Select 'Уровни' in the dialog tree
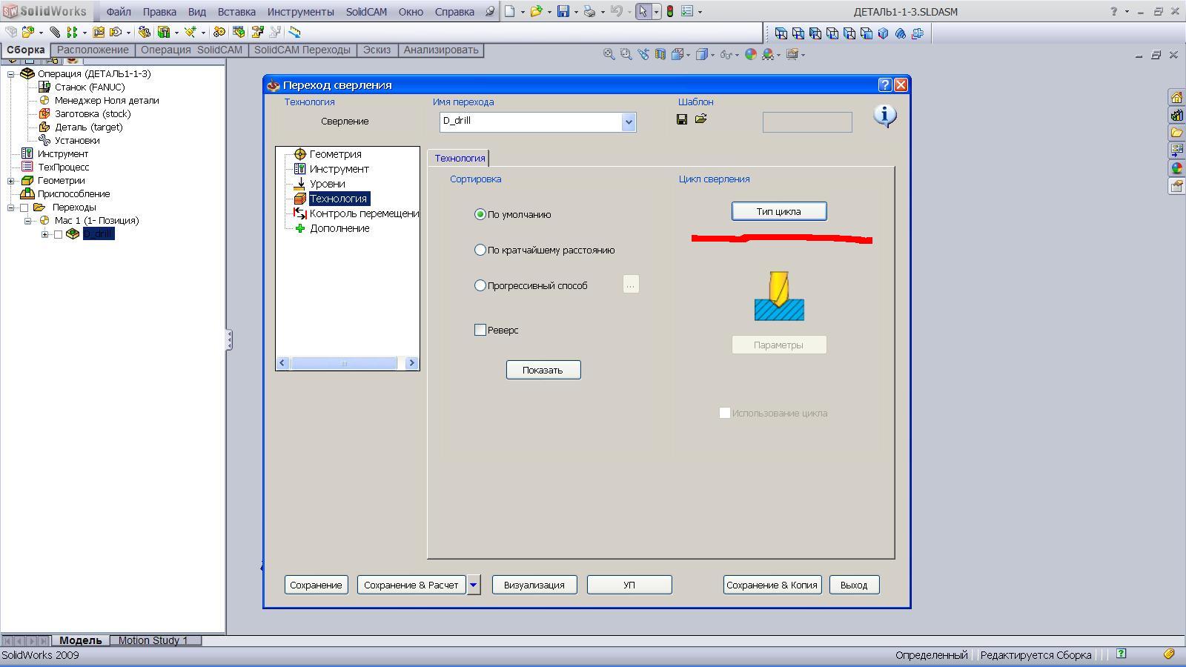The image size is (1186, 667). coord(328,184)
